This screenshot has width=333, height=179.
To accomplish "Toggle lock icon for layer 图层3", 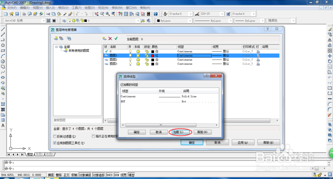I will point(147,64).
